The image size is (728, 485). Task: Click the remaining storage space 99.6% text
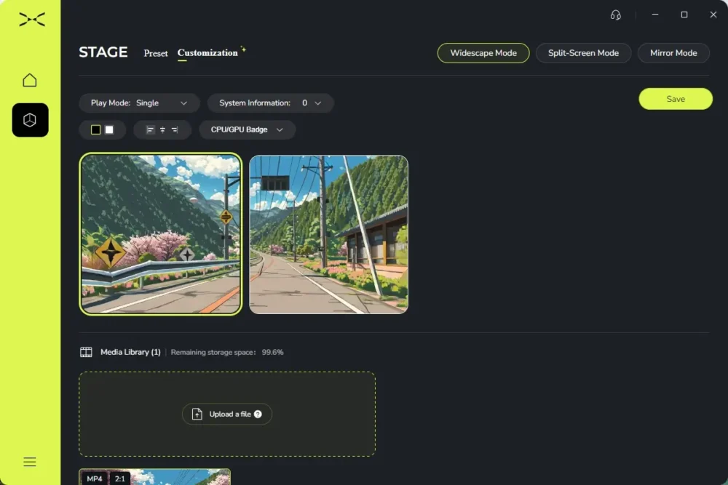click(227, 352)
